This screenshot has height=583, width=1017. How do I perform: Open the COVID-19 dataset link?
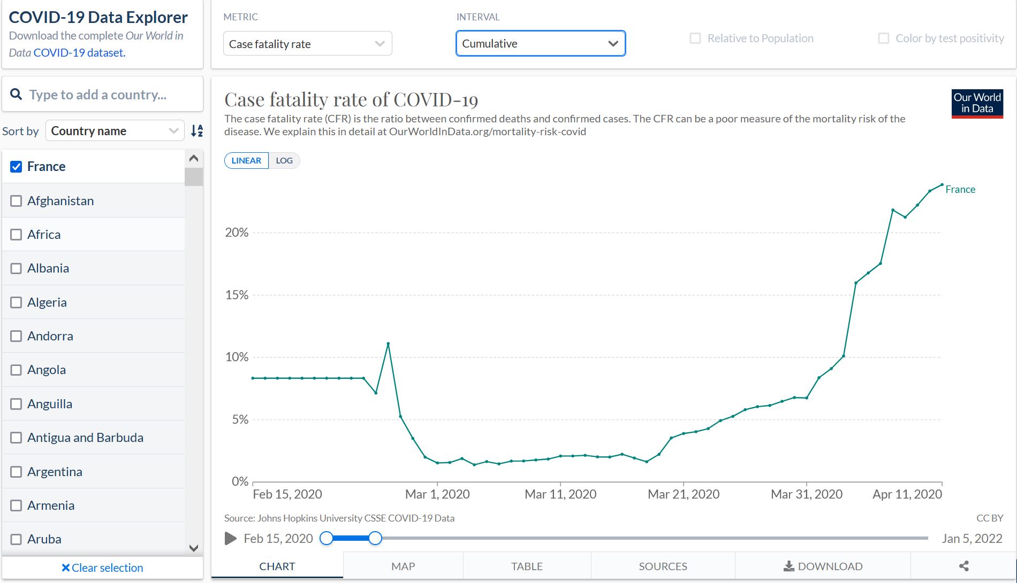click(x=79, y=52)
